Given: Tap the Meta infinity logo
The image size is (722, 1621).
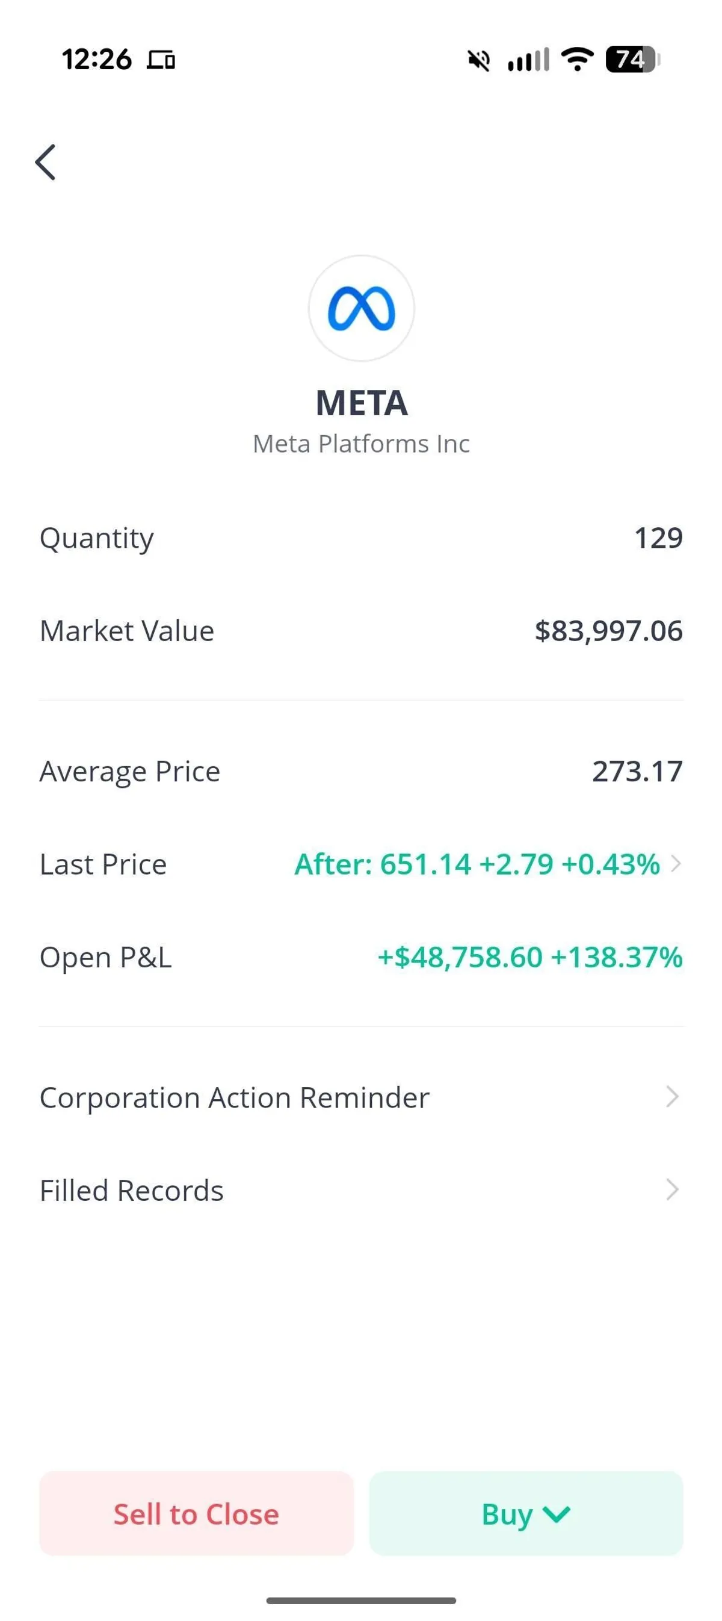Looking at the screenshot, I should (x=361, y=308).
